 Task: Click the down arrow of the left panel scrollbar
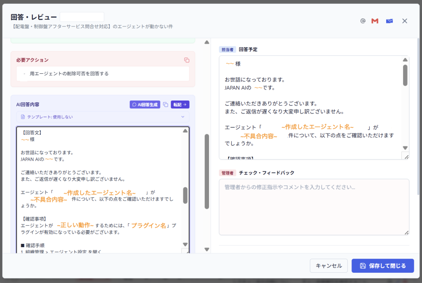(207, 249)
